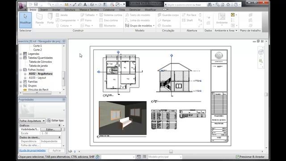
Task: Click the Save disk icon
Action: pos(36,4)
